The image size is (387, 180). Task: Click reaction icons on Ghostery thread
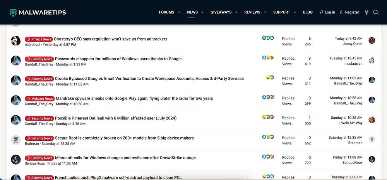coord(268,38)
